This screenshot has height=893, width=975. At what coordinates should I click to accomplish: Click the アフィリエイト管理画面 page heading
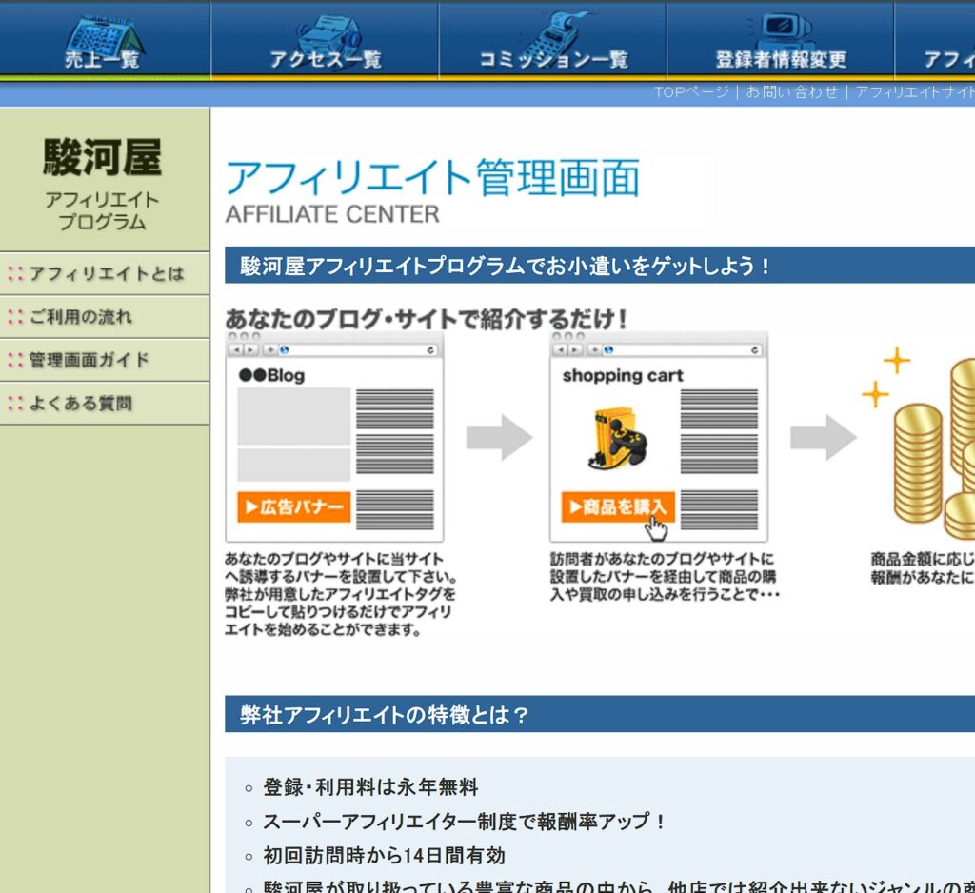coord(432,179)
